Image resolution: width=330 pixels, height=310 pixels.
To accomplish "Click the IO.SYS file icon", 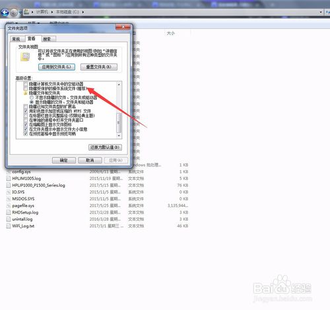I will (x=9, y=192).
